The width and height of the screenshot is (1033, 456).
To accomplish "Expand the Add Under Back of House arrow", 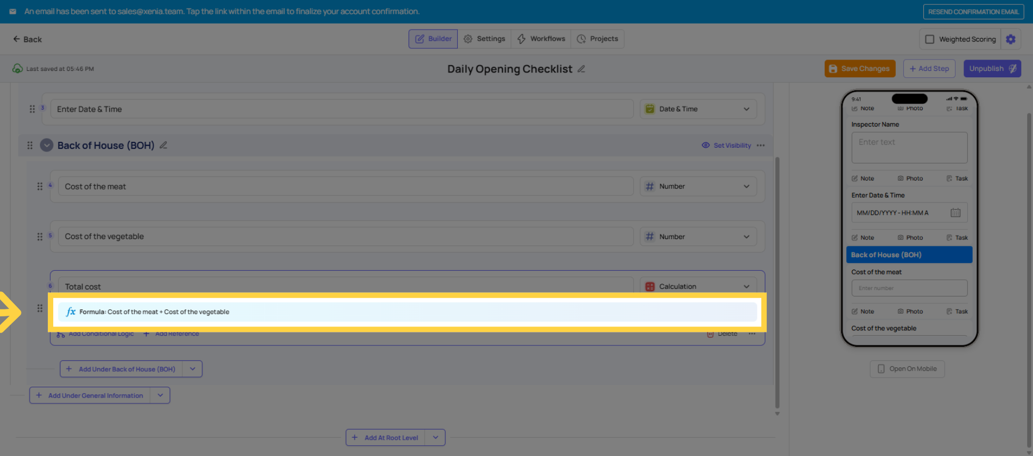I will (193, 369).
